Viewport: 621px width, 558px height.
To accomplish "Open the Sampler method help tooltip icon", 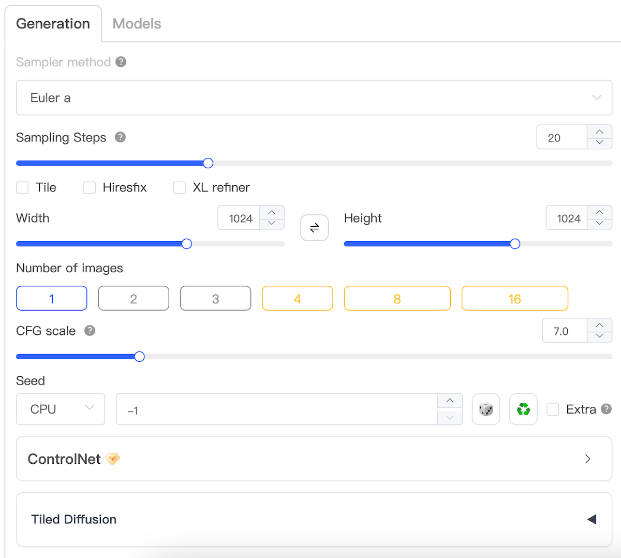I will (x=121, y=62).
